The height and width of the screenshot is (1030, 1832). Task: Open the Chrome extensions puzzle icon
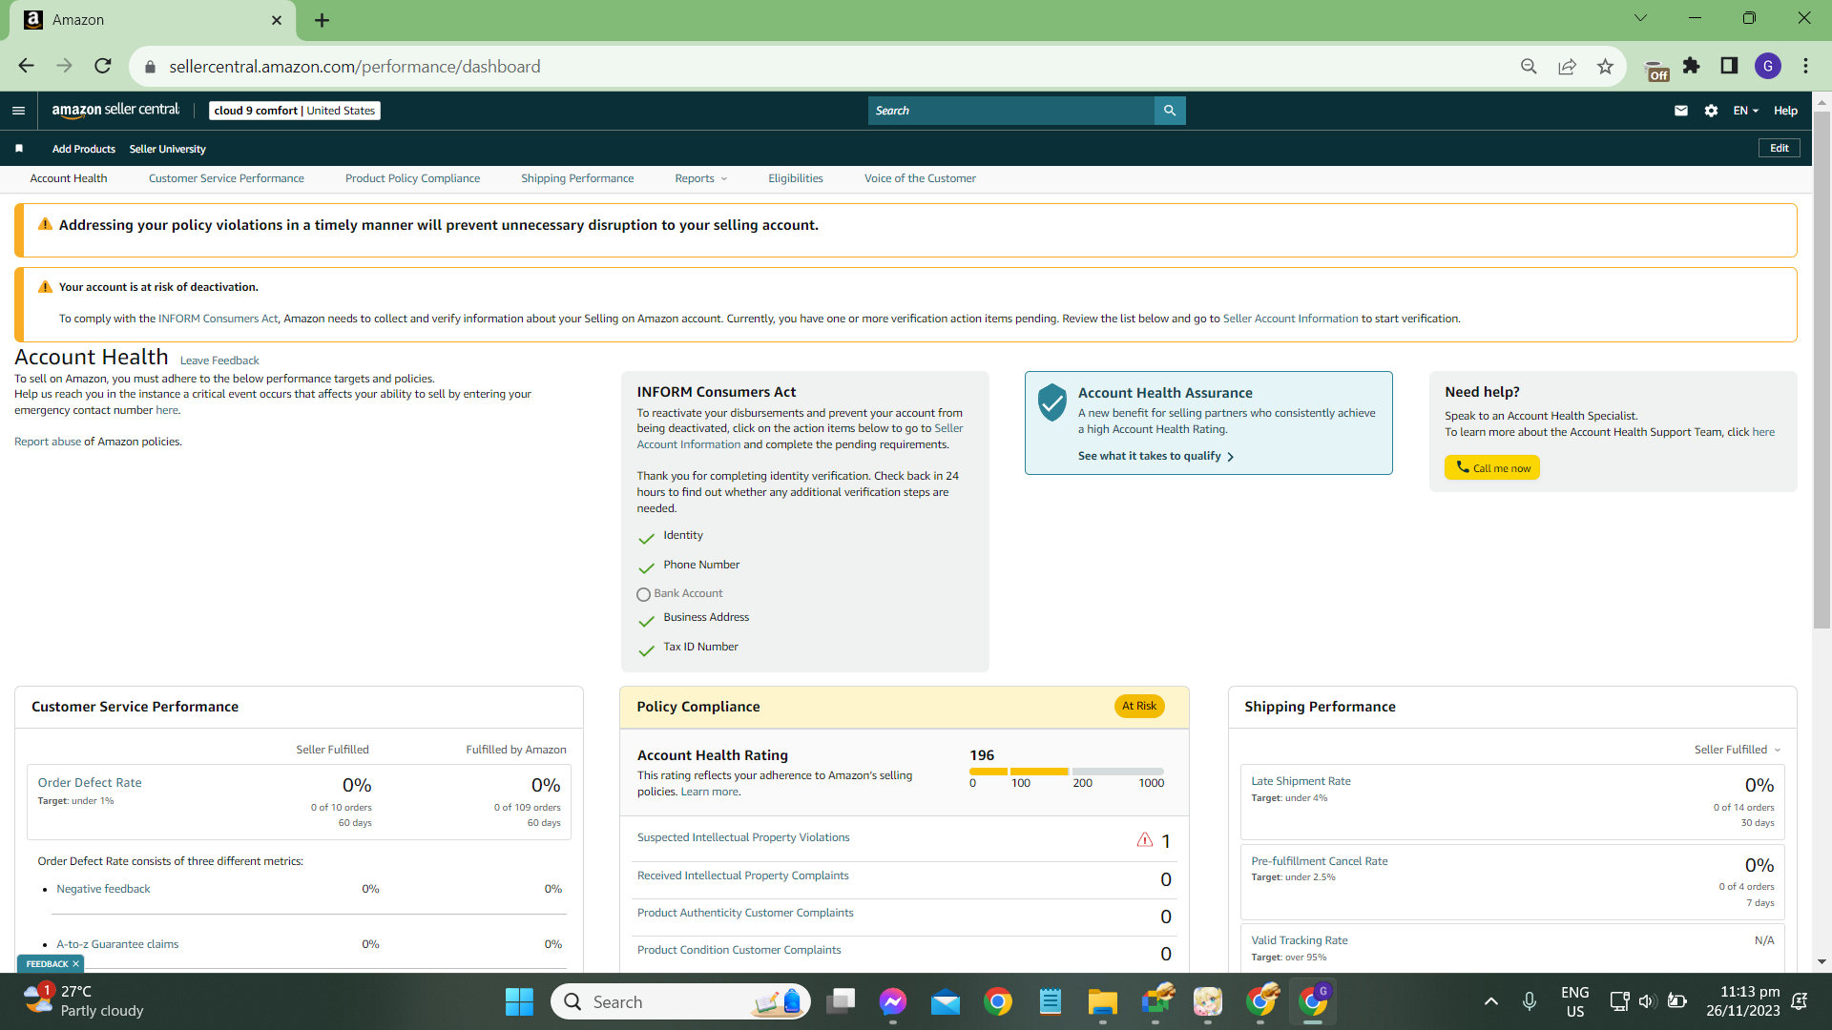click(x=1692, y=66)
